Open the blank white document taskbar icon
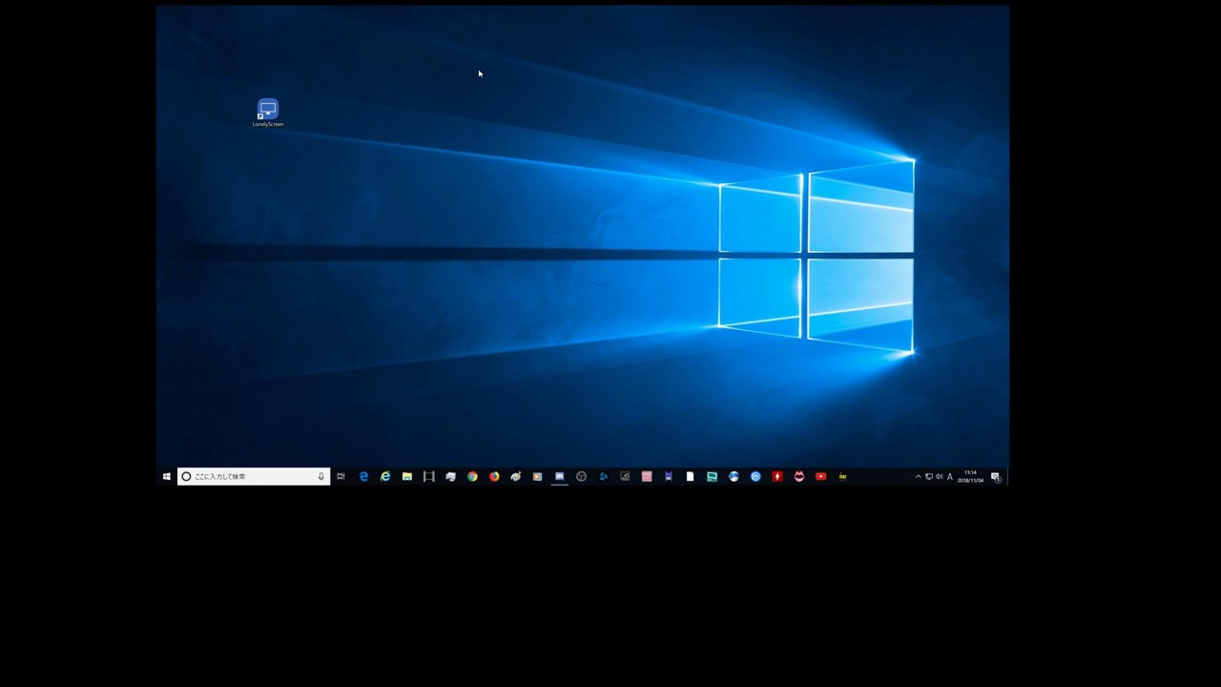Viewport: 1221px width, 687px height. (690, 476)
